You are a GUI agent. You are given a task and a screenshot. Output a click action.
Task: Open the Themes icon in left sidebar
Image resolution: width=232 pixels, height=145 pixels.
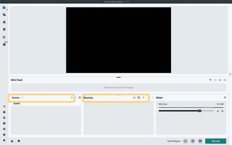[4, 22]
